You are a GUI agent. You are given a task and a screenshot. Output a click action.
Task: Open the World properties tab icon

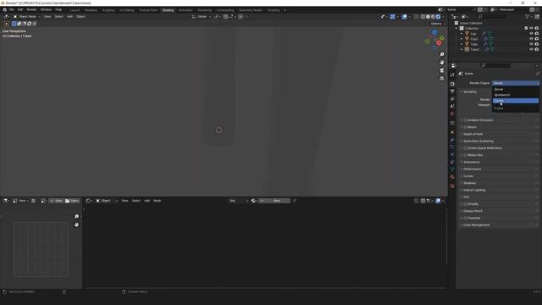(452, 114)
